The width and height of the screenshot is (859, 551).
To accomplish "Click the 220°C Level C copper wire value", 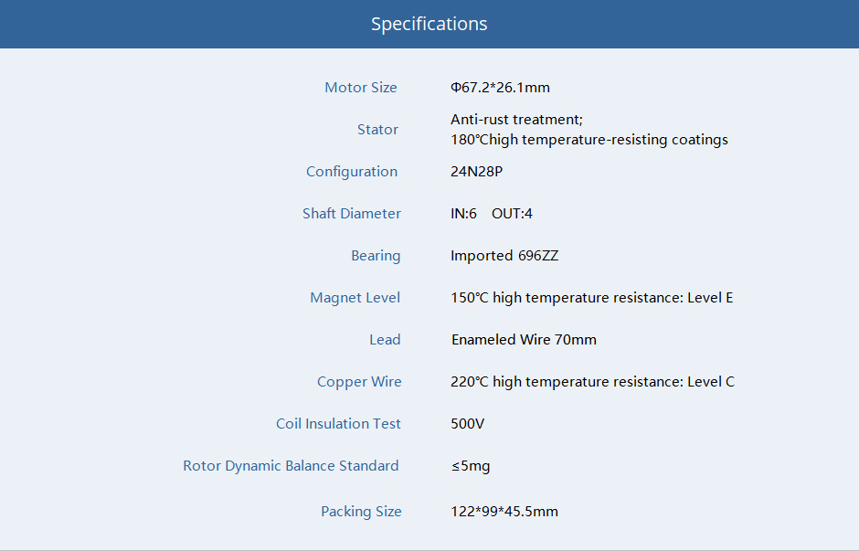I will tap(593, 382).
